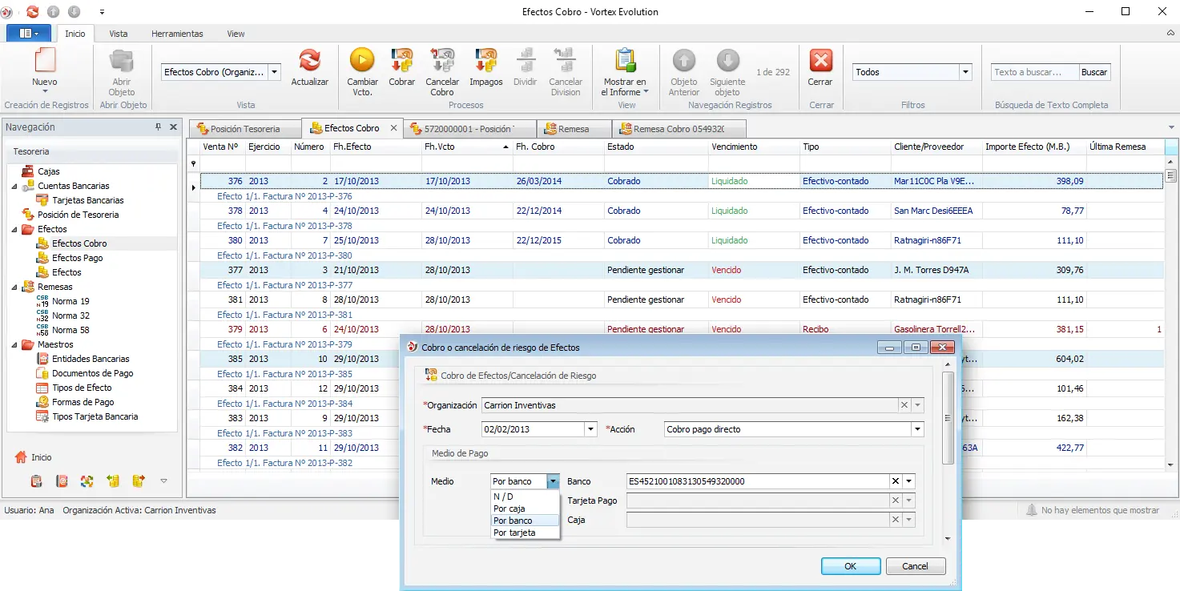
Task: Click the Banco IBAN input field
Action: coord(758,481)
